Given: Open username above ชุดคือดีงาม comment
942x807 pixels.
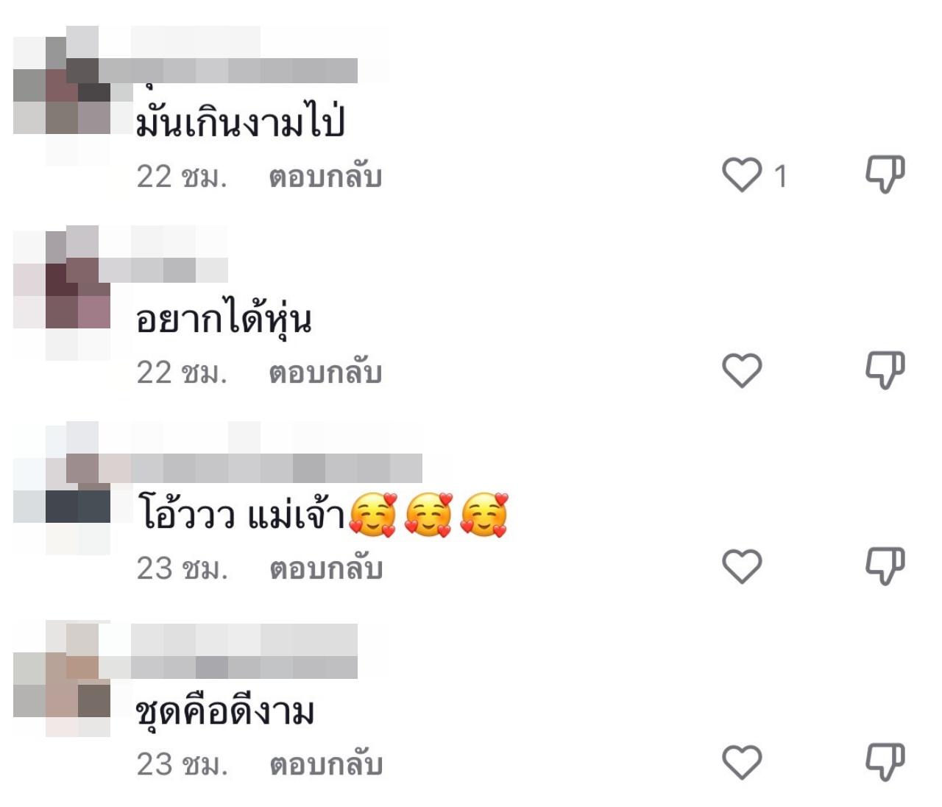Looking at the screenshot, I should [x=246, y=666].
